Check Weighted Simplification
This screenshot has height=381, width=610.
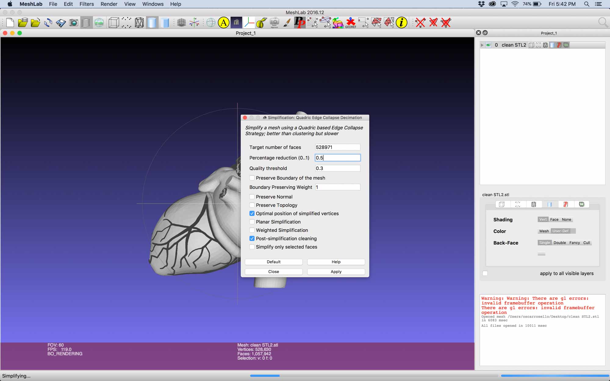click(x=252, y=230)
